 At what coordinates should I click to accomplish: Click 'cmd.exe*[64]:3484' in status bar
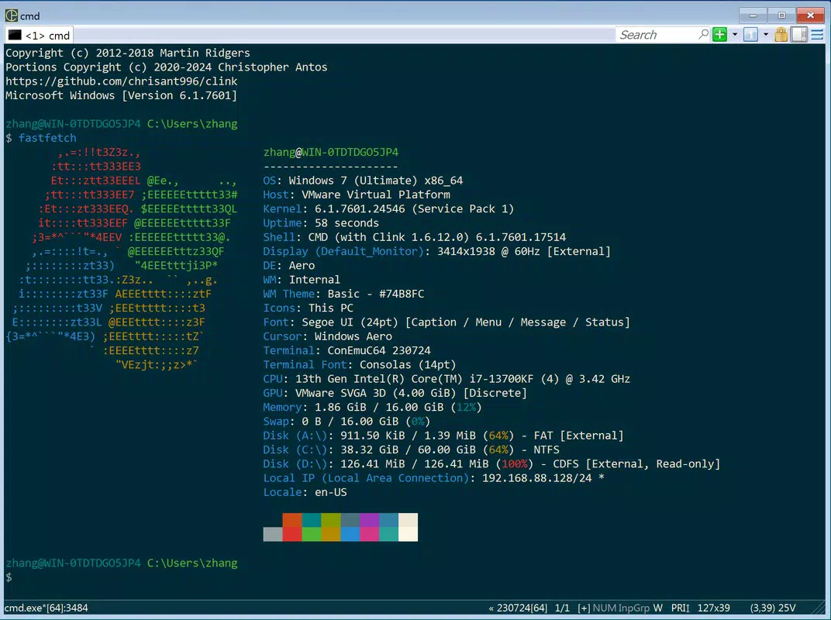(46, 608)
